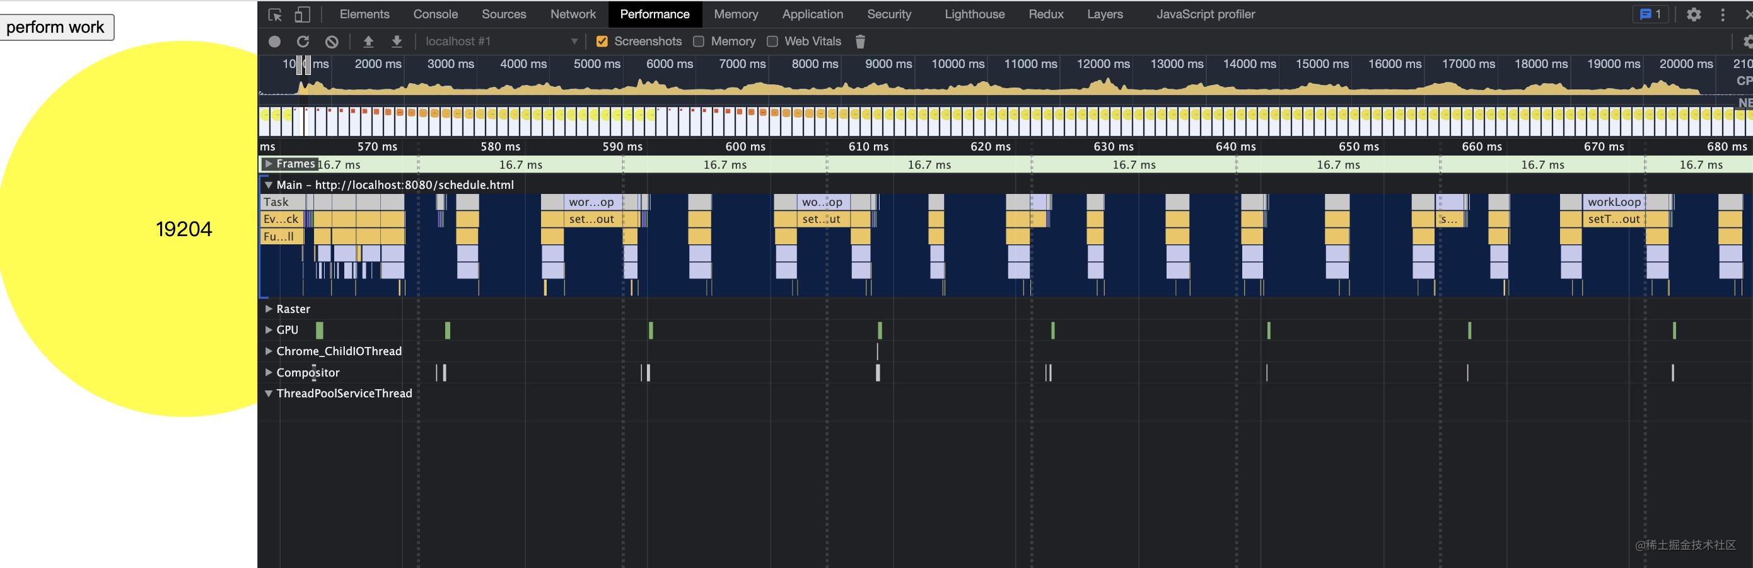The width and height of the screenshot is (1753, 568).
Task: Click the perform work button
Action: coord(55,27)
